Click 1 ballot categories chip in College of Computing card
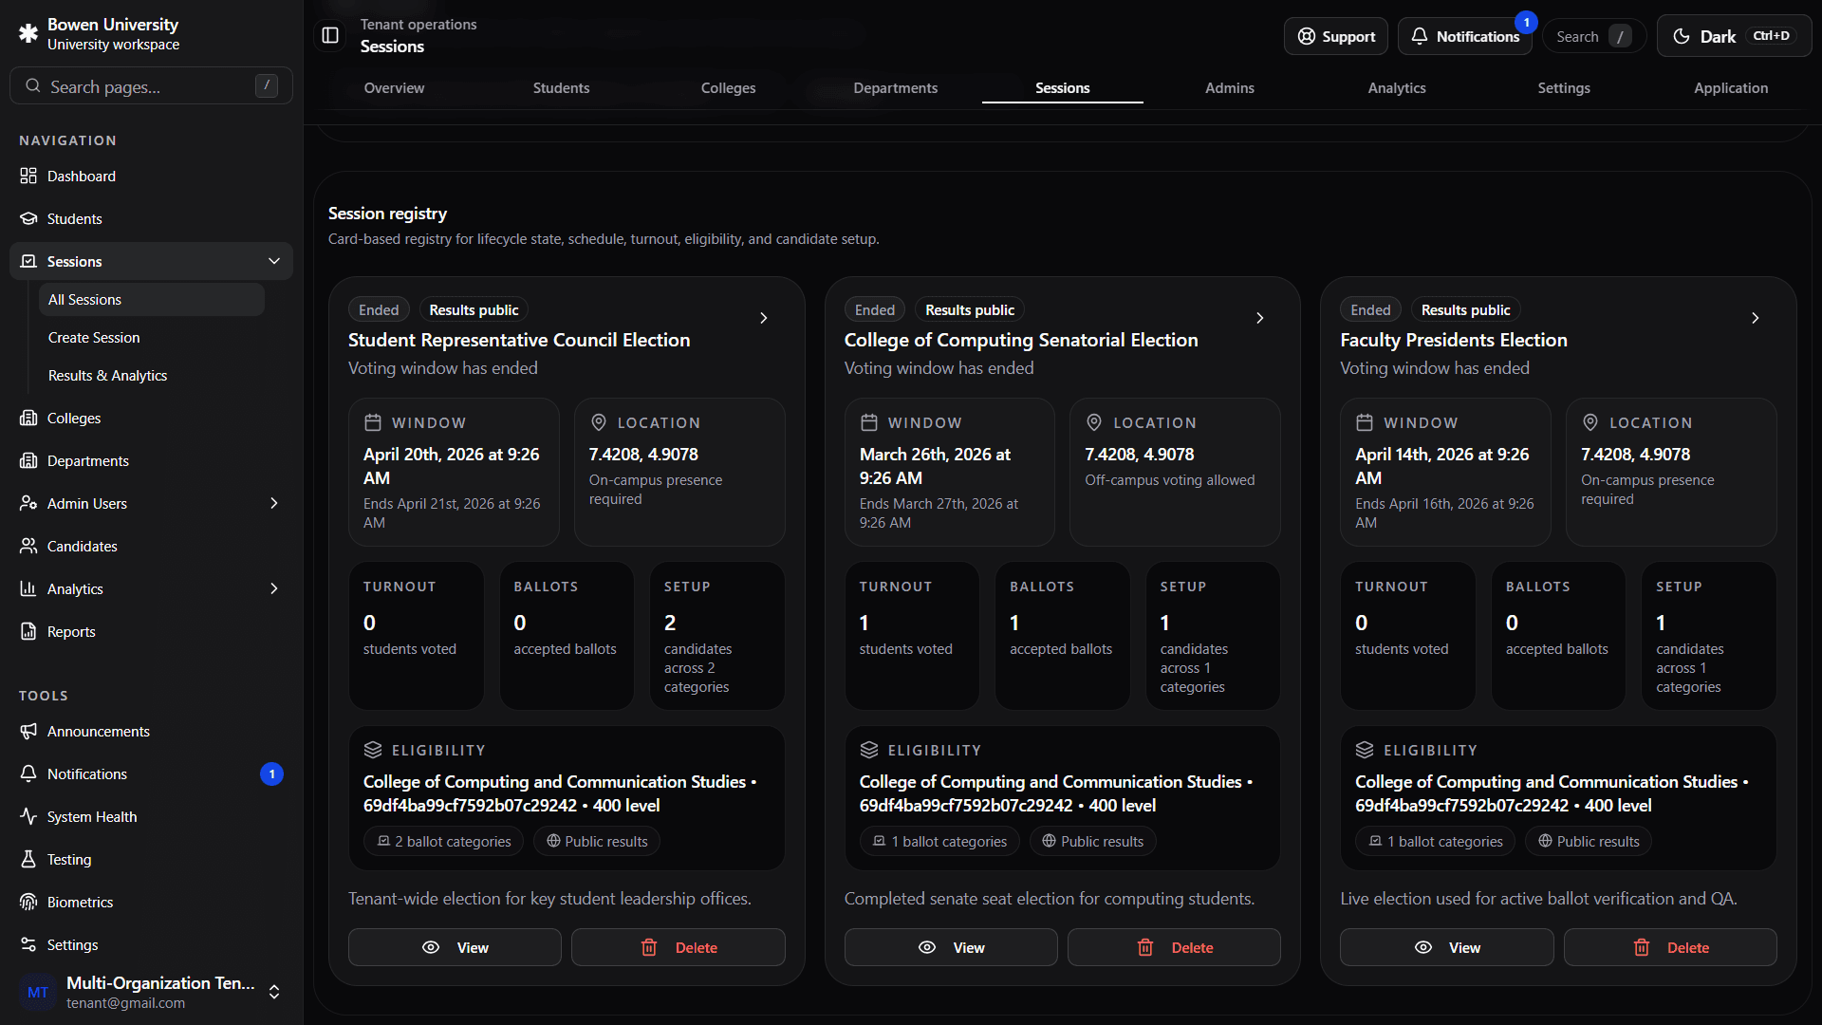Image resolution: width=1822 pixels, height=1025 pixels. [939, 841]
